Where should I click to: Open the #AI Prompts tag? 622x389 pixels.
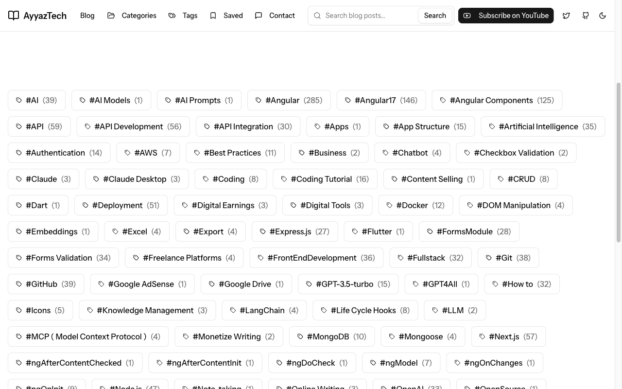click(x=199, y=100)
